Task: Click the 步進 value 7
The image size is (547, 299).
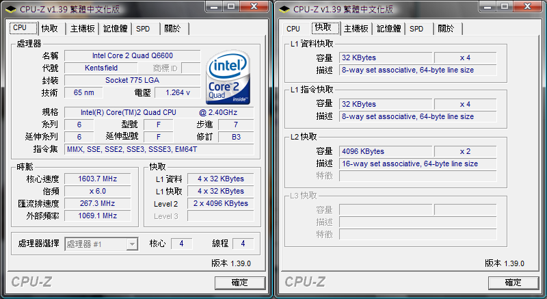Action: 236,125
